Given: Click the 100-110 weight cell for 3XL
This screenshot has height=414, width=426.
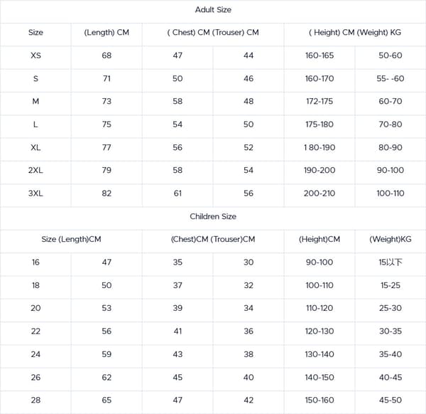Looking at the screenshot, I should tap(390, 193).
